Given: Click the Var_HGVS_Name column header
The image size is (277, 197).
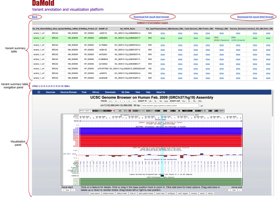Looking at the screenshot, I should (x=128, y=28).
